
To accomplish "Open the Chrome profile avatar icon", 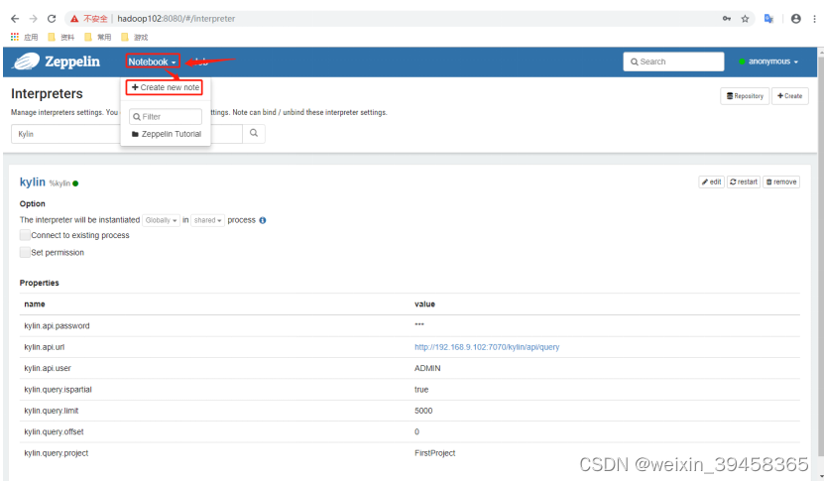I will pos(796,19).
